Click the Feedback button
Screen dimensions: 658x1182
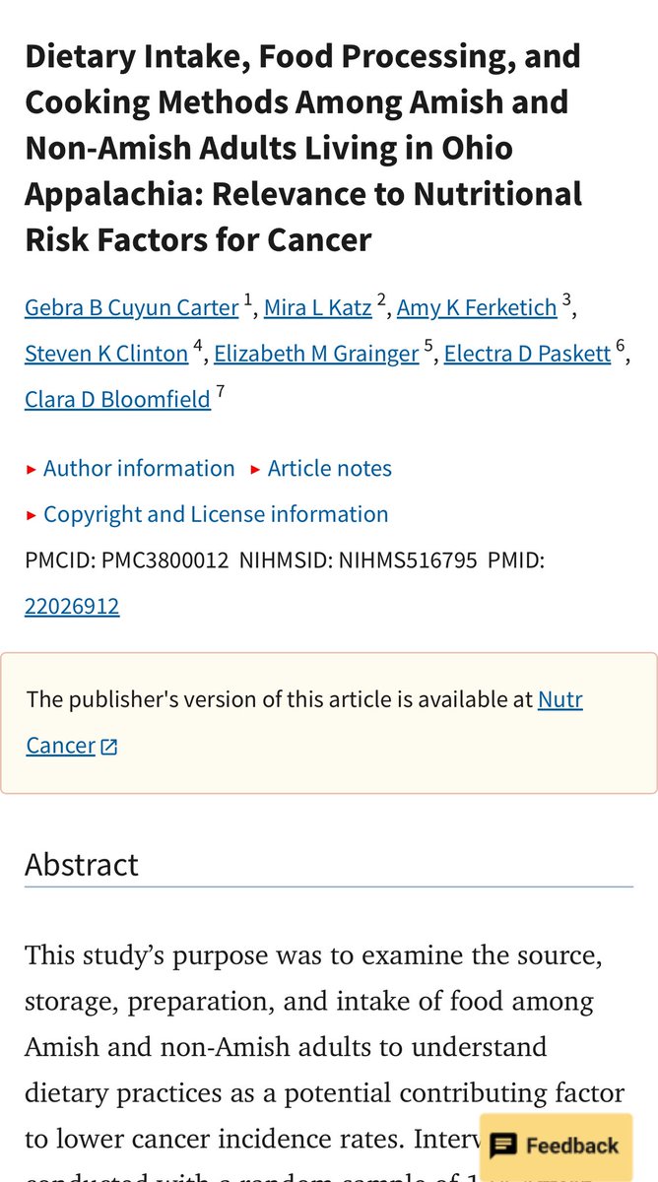(556, 1146)
